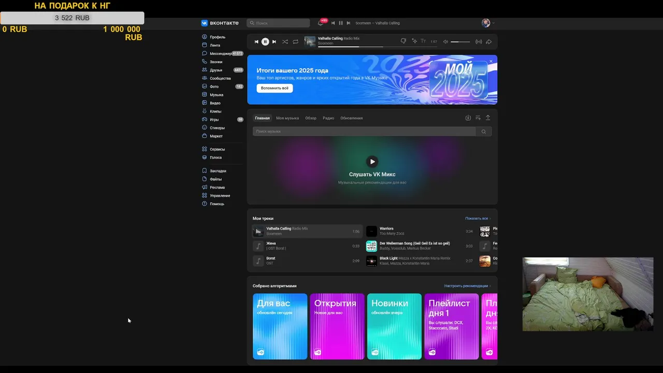Open Управление in the sidebar
Image resolution: width=663 pixels, height=373 pixels.
coord(220,196)
